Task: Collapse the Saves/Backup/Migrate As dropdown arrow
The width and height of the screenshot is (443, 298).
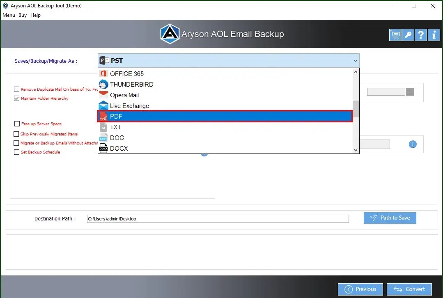Action: coord(355,61)
